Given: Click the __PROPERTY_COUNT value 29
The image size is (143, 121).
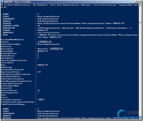Looking at the screenshot, I should (x=39, y=26).
